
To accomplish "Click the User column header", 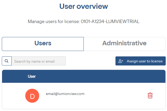I will (32, 76).
